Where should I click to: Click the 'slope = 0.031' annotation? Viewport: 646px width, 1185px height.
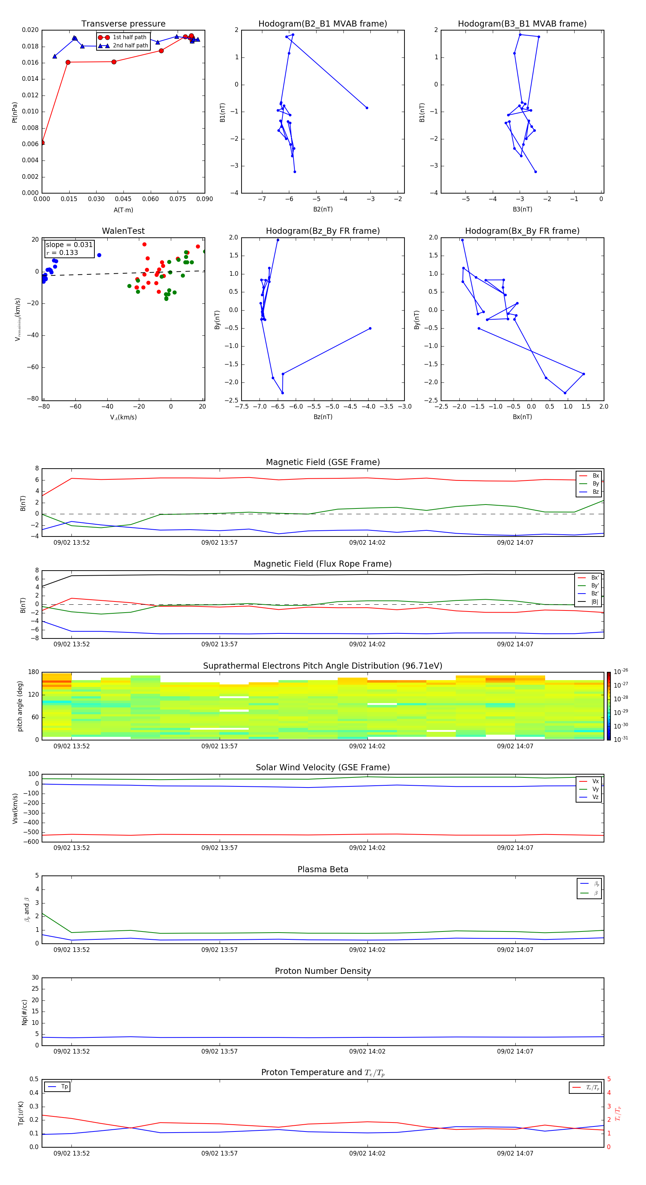click(x=69, y=245)
